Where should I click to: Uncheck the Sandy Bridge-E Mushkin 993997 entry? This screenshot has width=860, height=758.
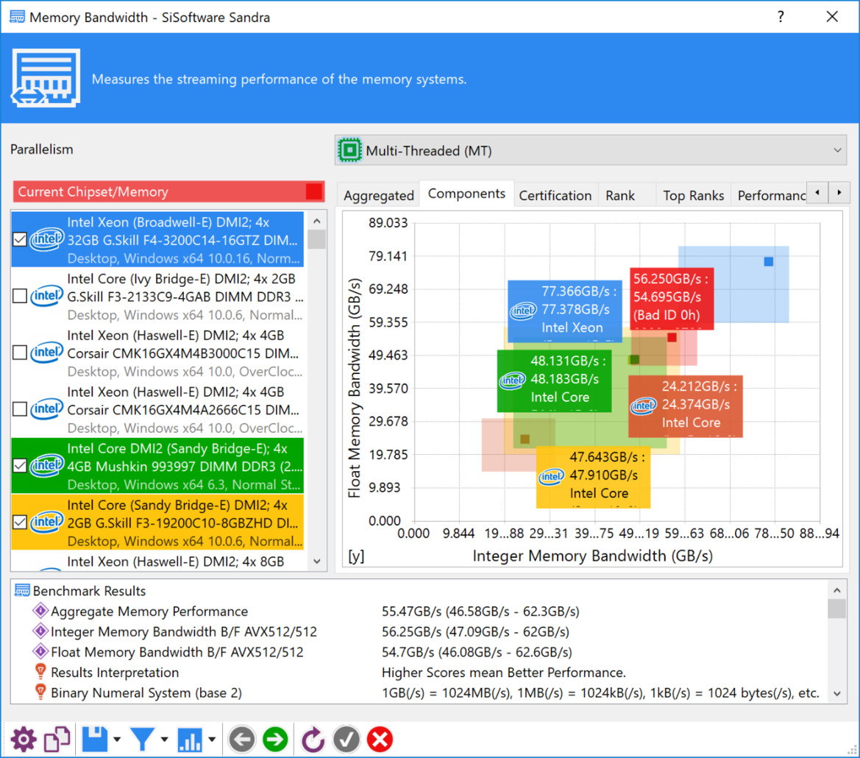pos(20,466)
